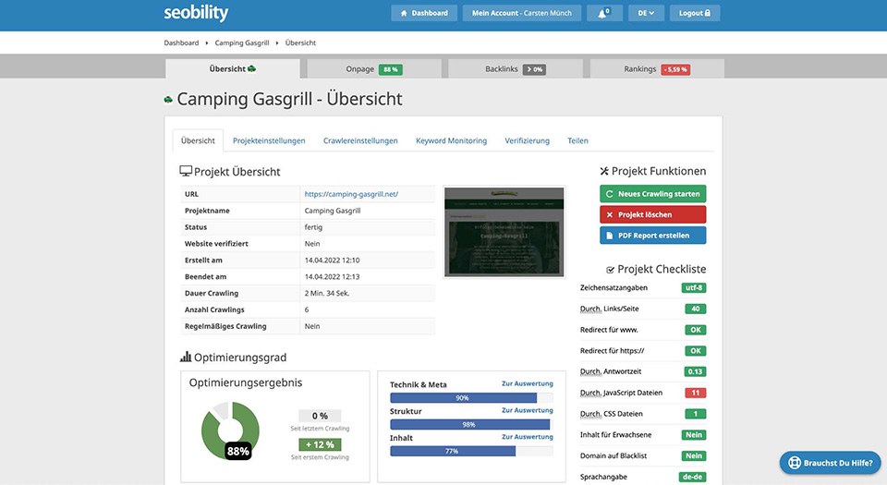Open the Projekteinstellungen sub-tab
The height and width of the screenshot is (485, 887).
[269, 140]
